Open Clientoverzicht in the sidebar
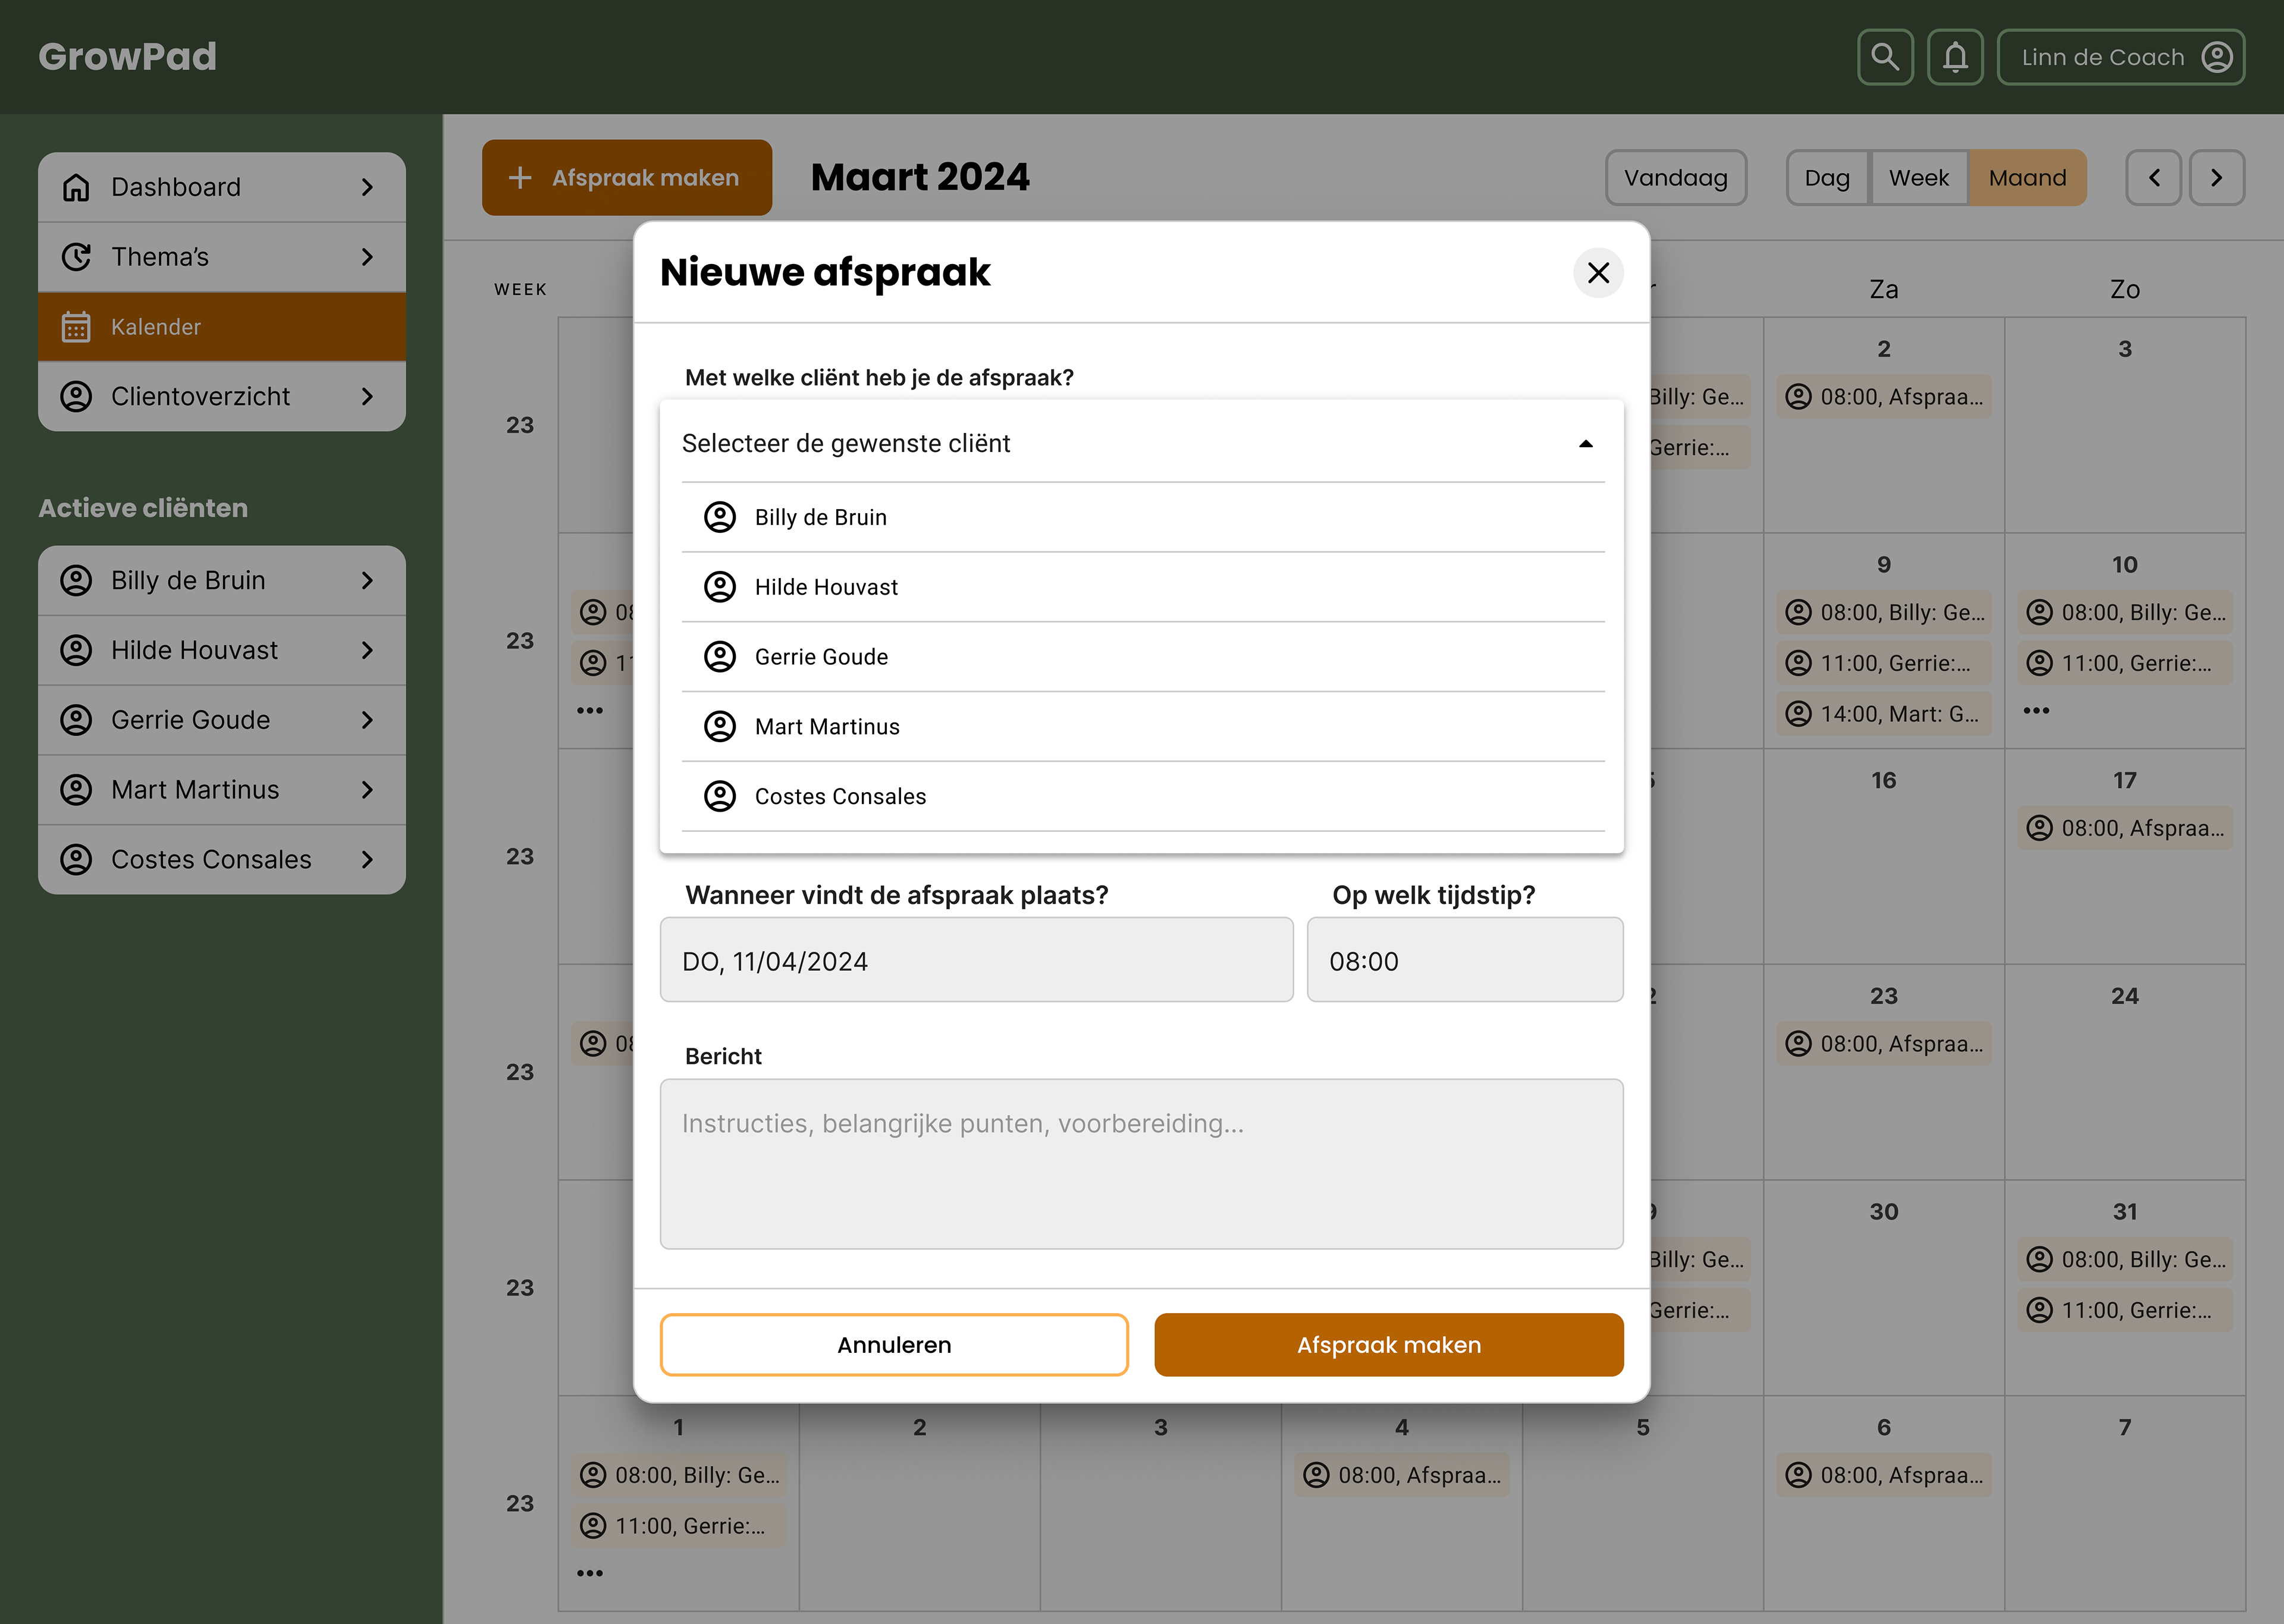This screenshot has height=1624, width=2284. point(222,396)
